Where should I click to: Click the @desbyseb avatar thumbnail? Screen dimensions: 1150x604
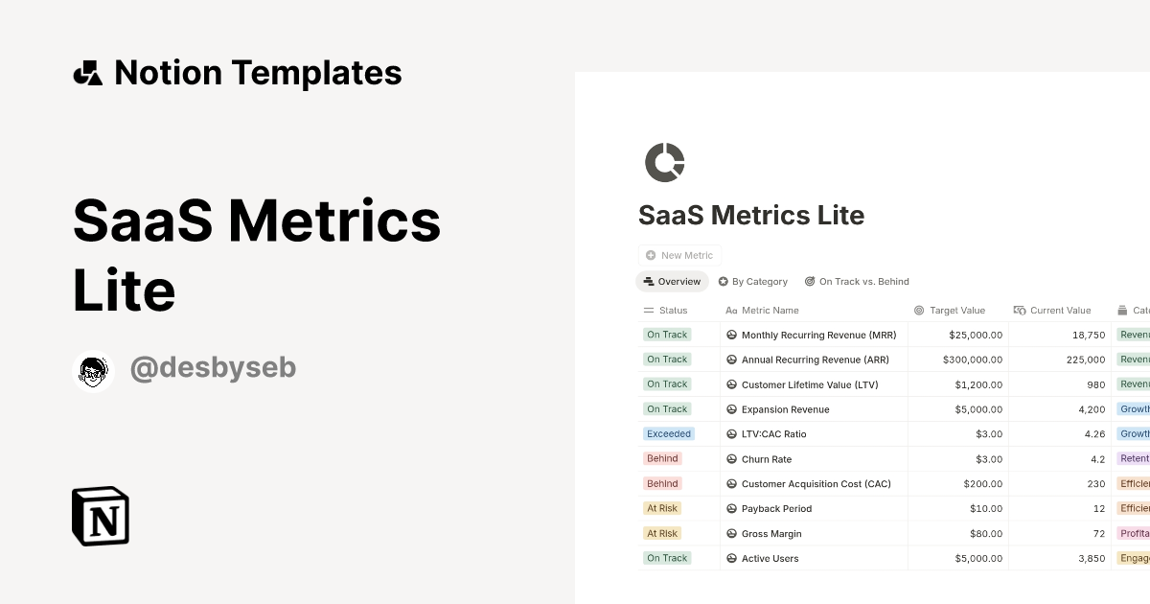point(93,372)
